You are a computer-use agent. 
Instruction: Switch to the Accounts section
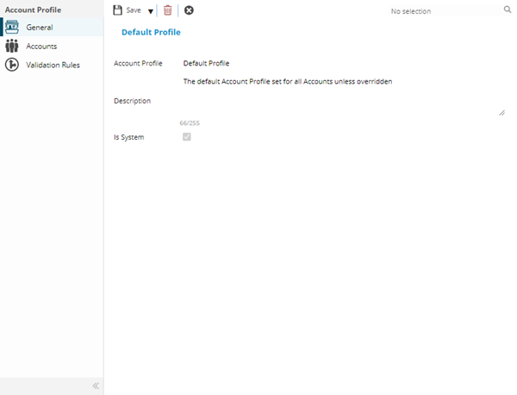point(41,46)
